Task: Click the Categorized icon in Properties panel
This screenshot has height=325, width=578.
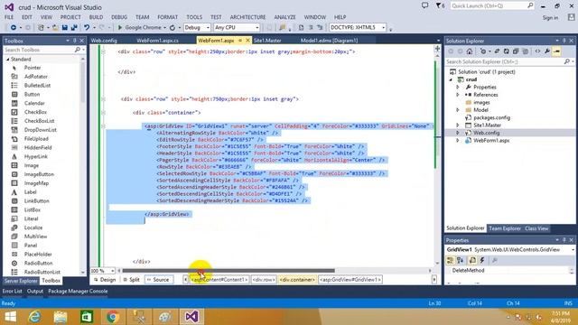Action: pos(450,261)
